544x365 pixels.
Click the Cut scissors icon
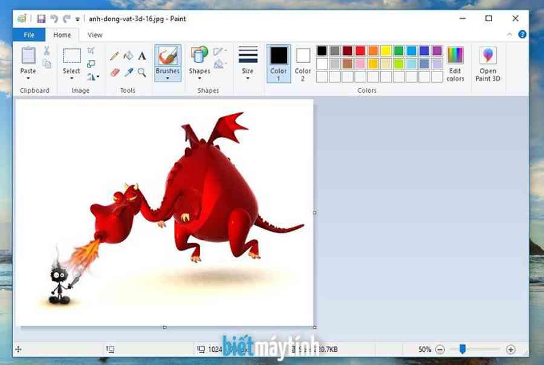47,51
